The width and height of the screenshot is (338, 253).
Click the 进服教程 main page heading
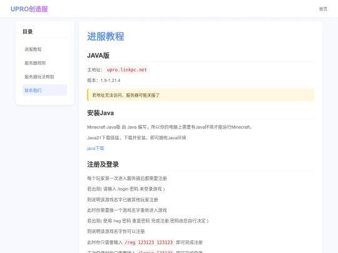click(x=106, y=36)
